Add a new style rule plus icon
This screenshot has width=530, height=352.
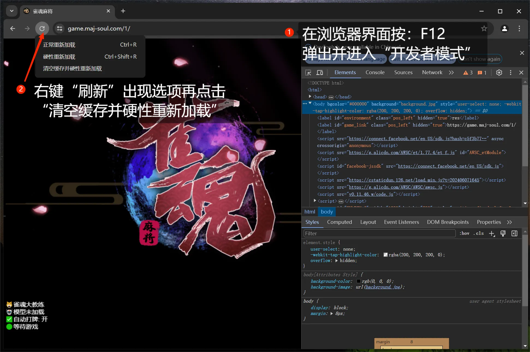click(x=492, y=234)
